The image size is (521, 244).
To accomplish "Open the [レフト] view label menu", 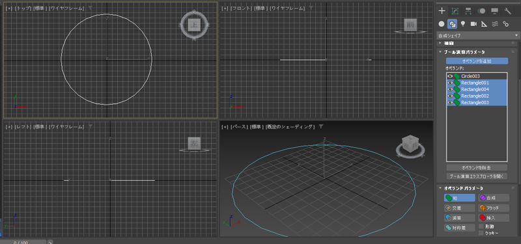I will 23,127.
